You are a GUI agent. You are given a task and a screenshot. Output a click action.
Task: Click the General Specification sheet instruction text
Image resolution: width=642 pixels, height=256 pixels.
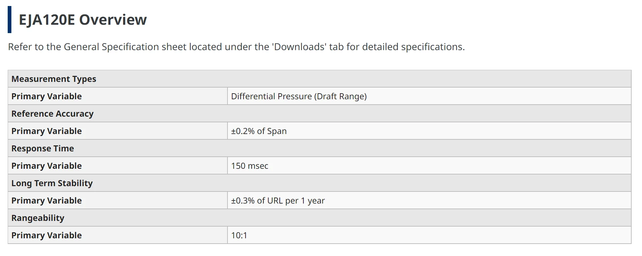pos(236,47)
